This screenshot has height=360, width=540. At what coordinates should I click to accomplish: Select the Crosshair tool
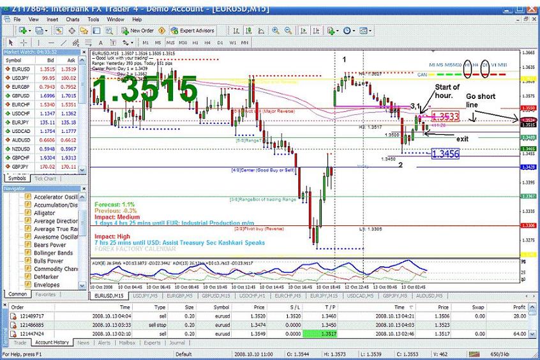coord(24,43)
